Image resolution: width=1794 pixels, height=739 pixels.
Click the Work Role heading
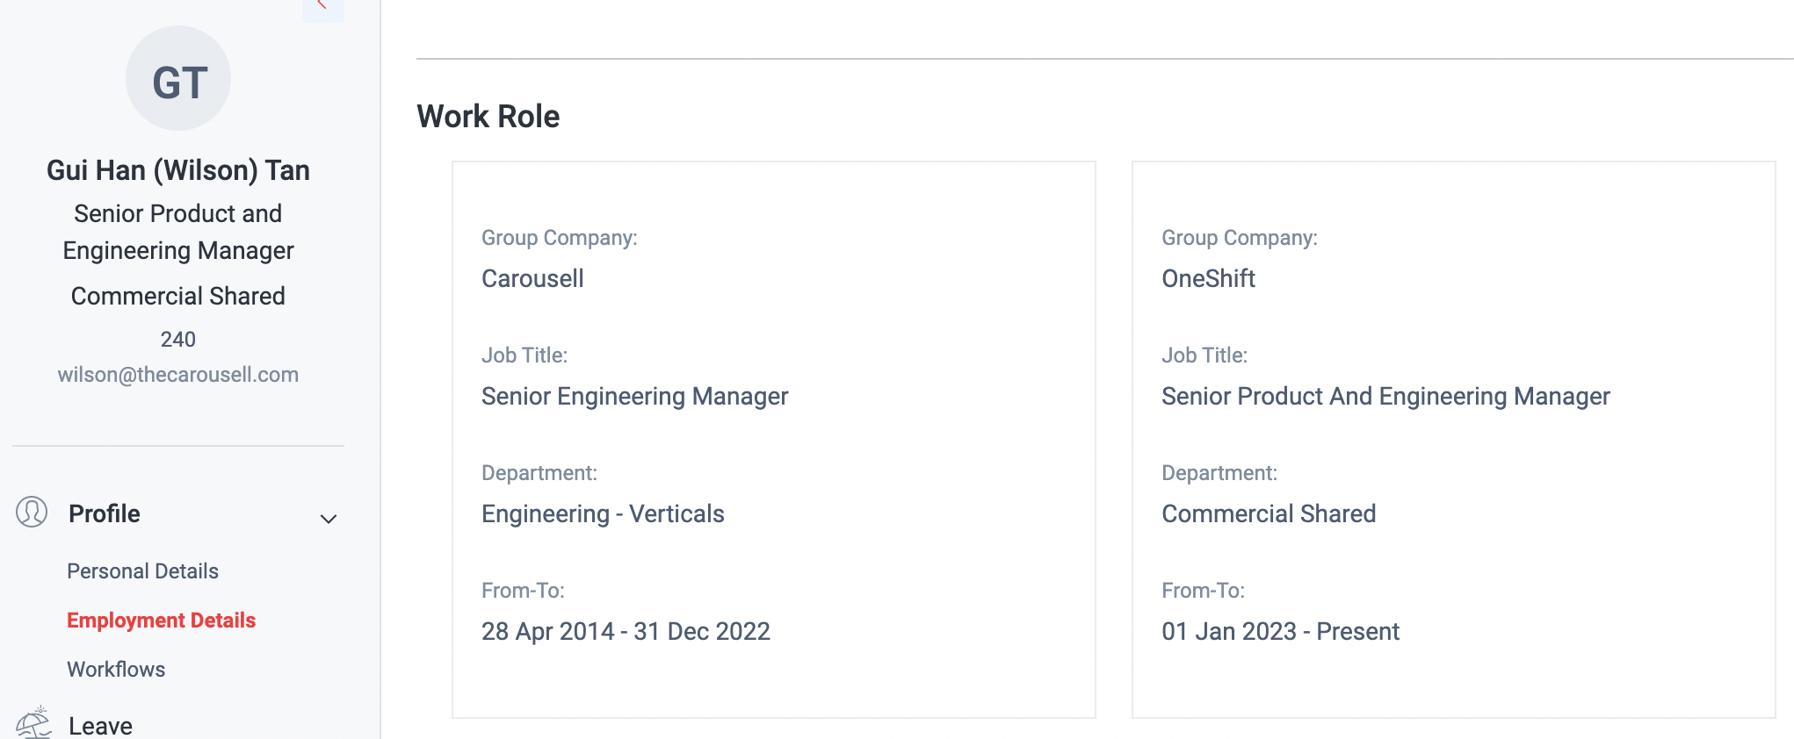click(488, 116)
